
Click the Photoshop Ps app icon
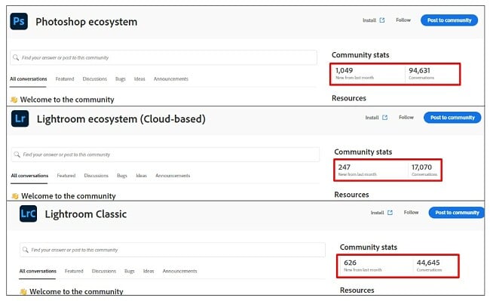[19, 21]
